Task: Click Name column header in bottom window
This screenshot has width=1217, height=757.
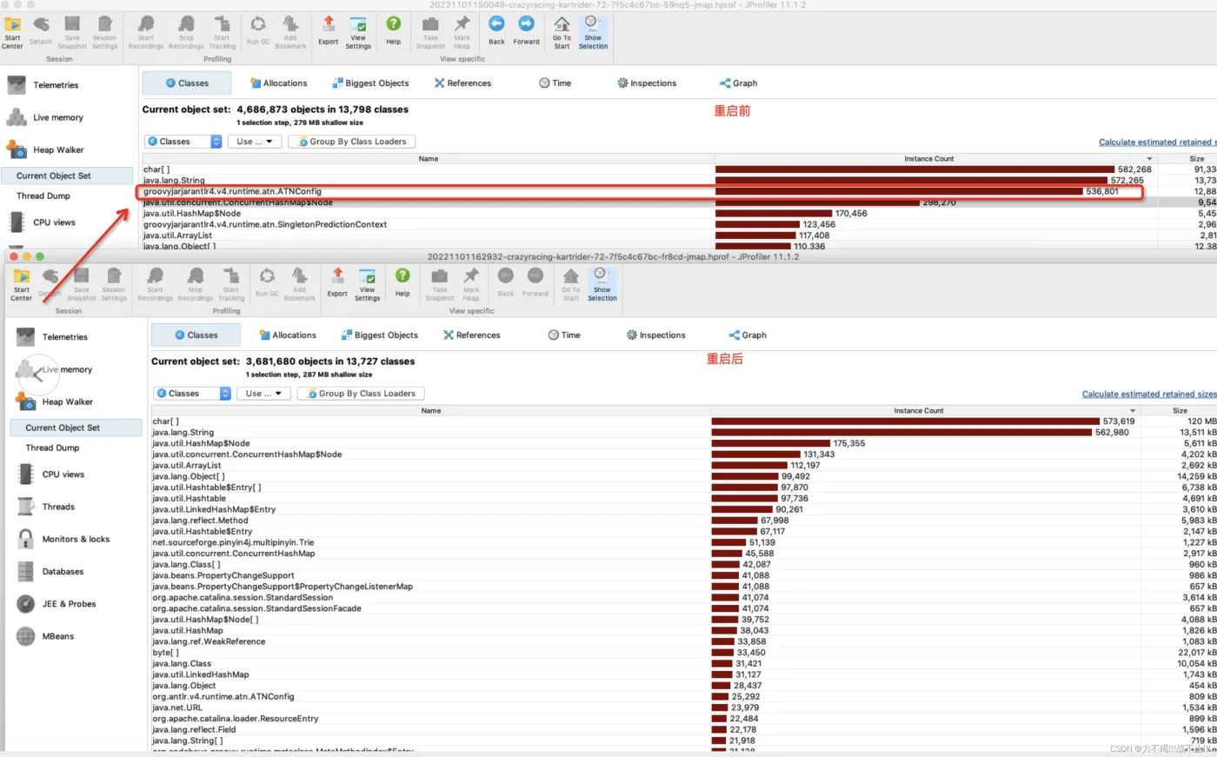Action: click(x=431, y=411)
